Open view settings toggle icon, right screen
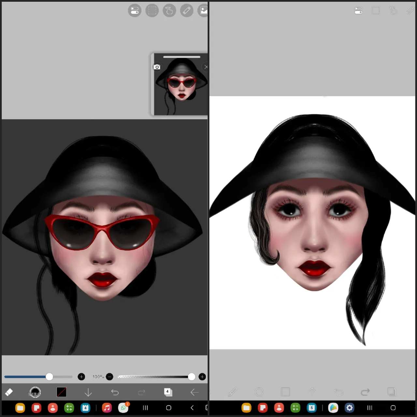This screenshot has height=417, width=417. tap(358, 11)
